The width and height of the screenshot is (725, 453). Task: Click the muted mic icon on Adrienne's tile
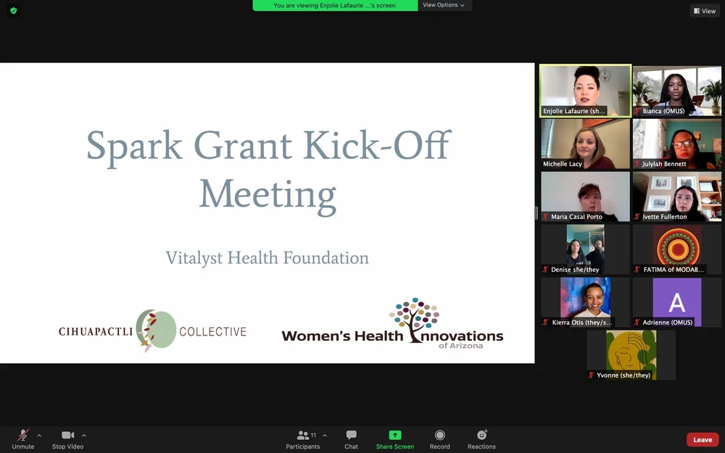click(637, 323)
